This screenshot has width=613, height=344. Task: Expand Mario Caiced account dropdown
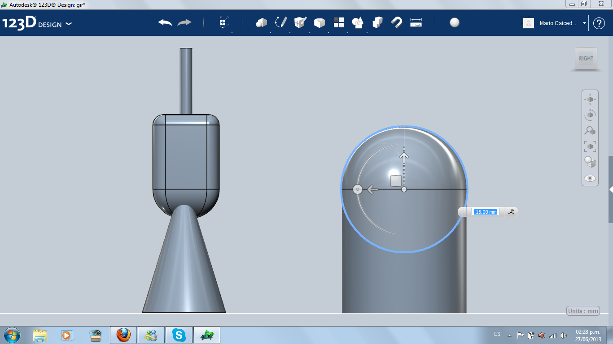click(584, 23)
